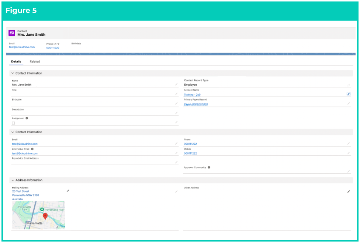This screenshot has width=360, height=243.
Task: Click the Phone field edit pencil
Action: [x=349, y=144]
